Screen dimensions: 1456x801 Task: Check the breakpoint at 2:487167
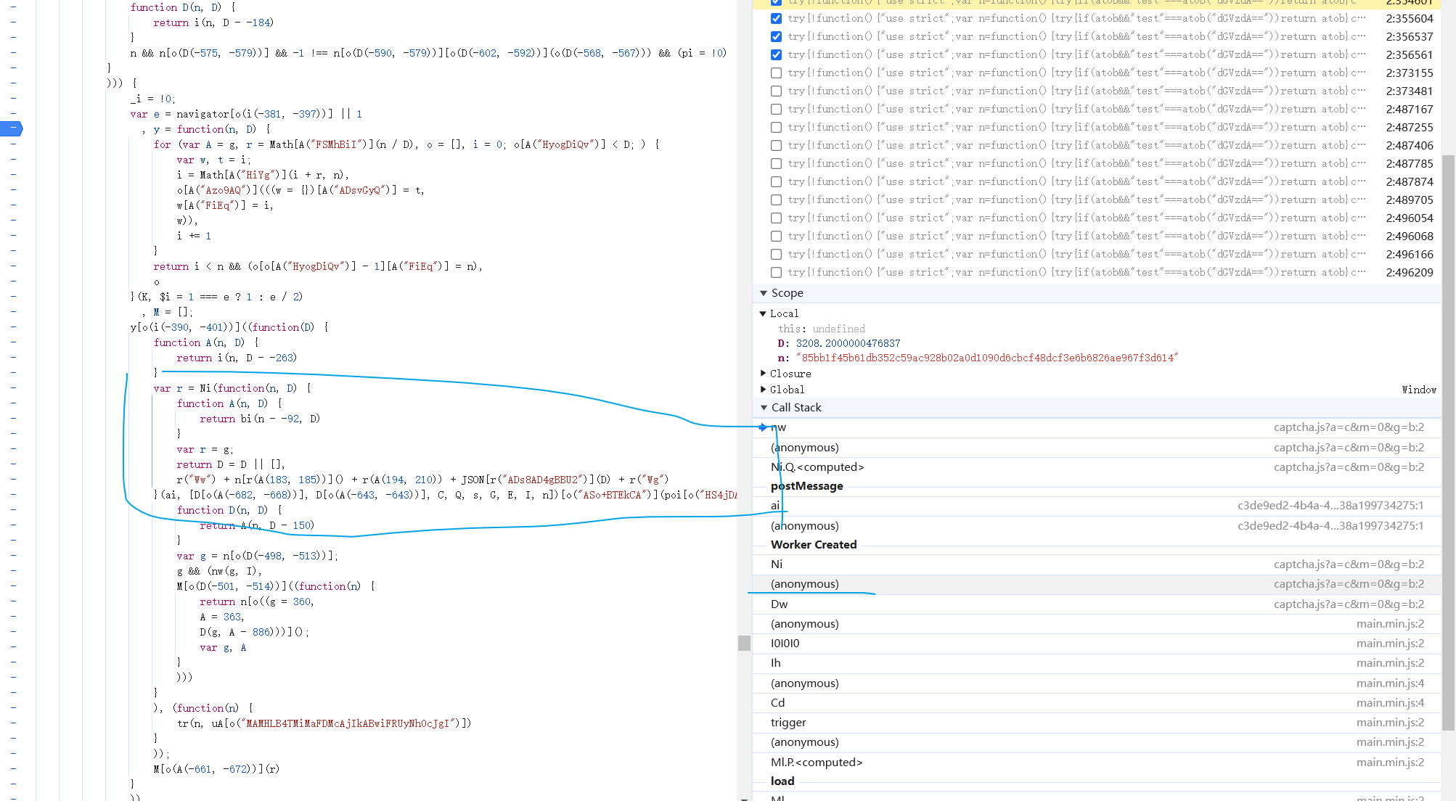pyautogui.click(x=776, y=109)
